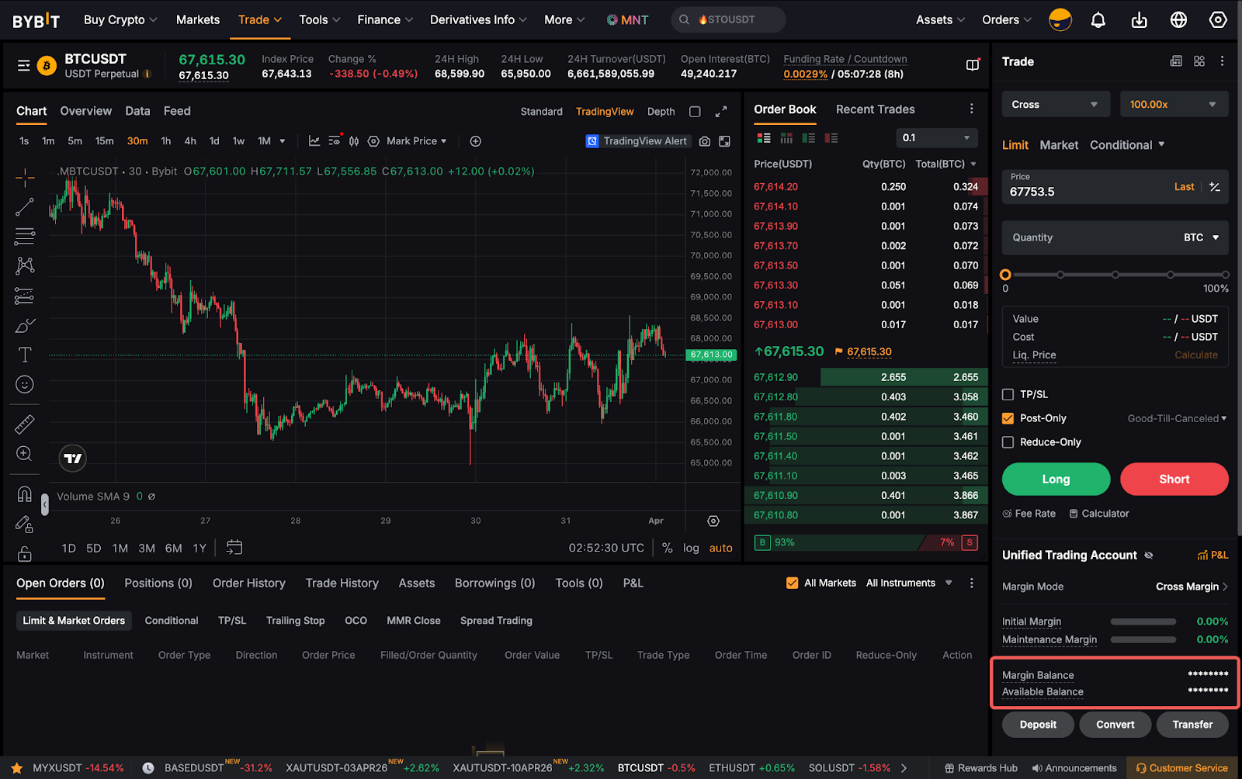This screenshot has width=1242, height=779.
Task: Click the Transfer button
Action: (x=1192, y=725)
